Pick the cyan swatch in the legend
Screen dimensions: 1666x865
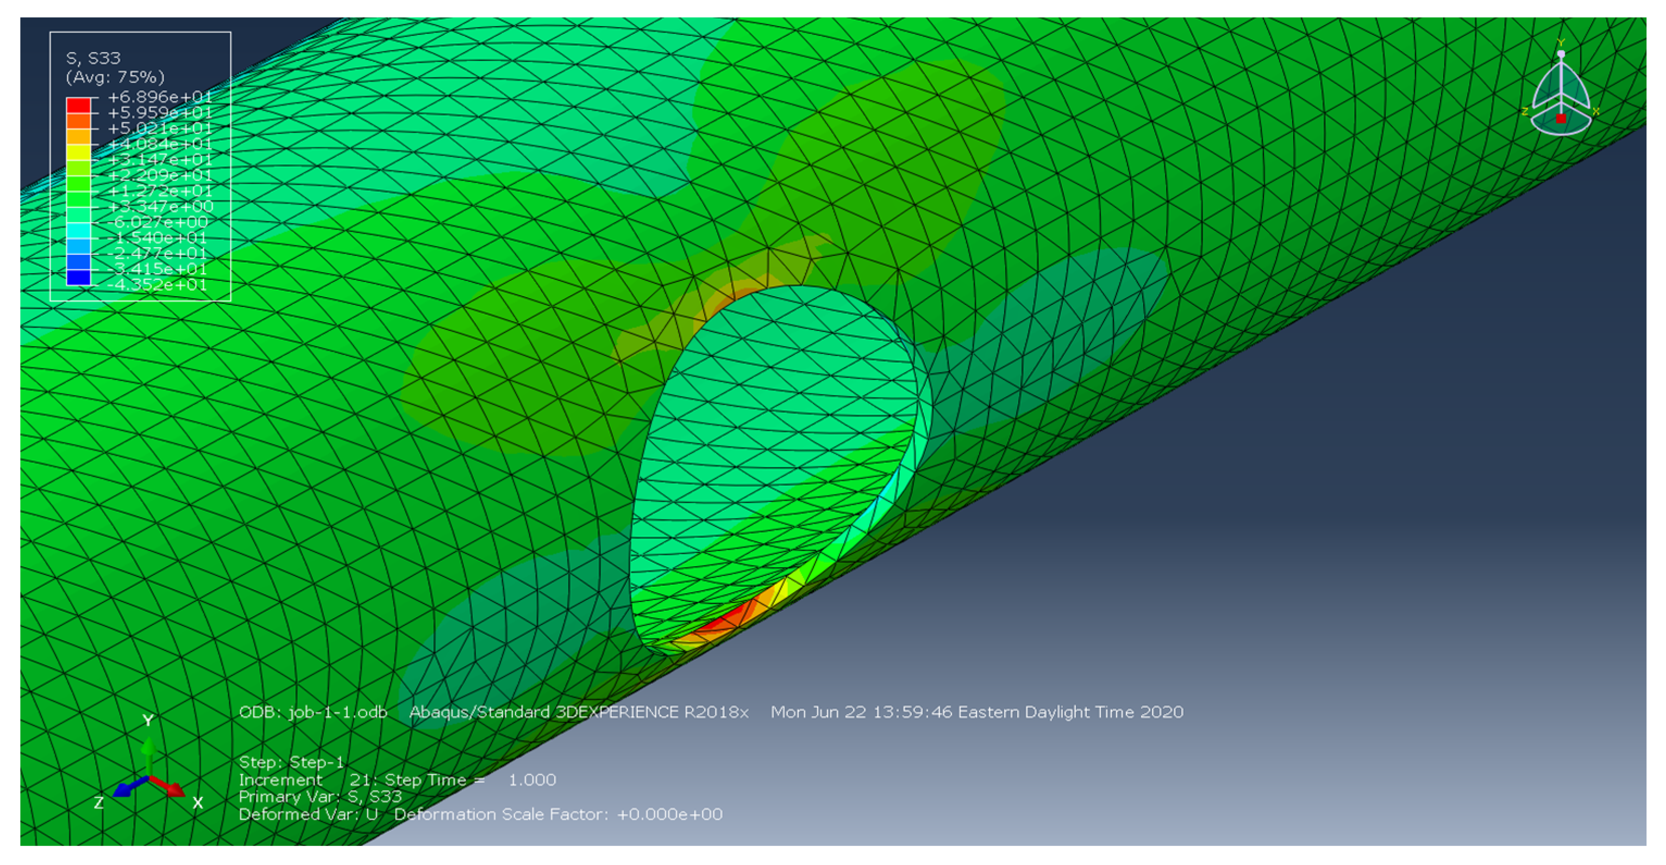[x=78, y=230]
